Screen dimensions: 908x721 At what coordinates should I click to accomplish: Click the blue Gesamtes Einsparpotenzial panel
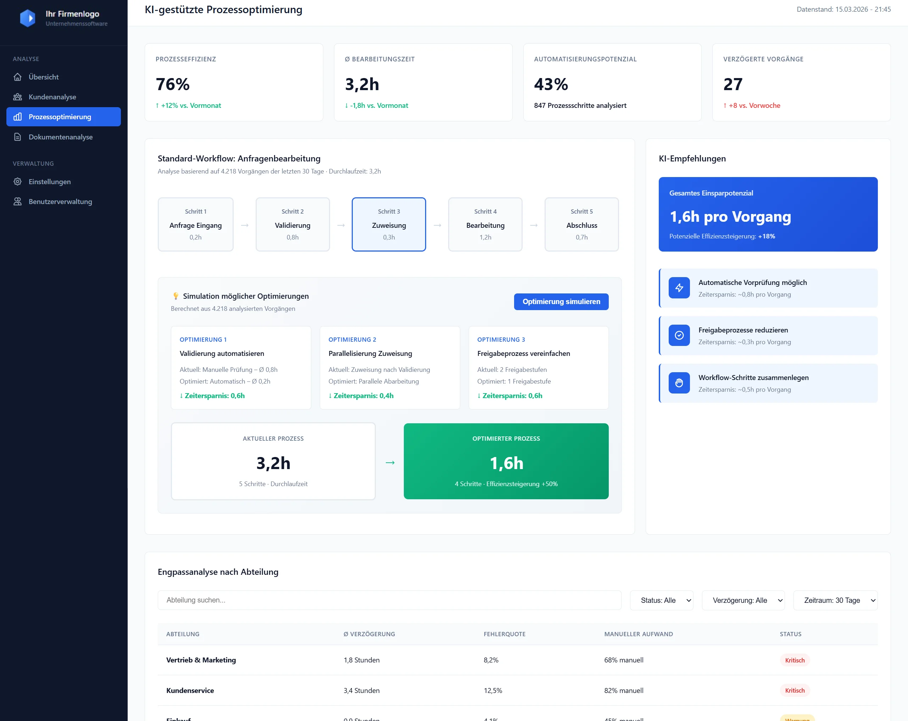coord(767,214)
